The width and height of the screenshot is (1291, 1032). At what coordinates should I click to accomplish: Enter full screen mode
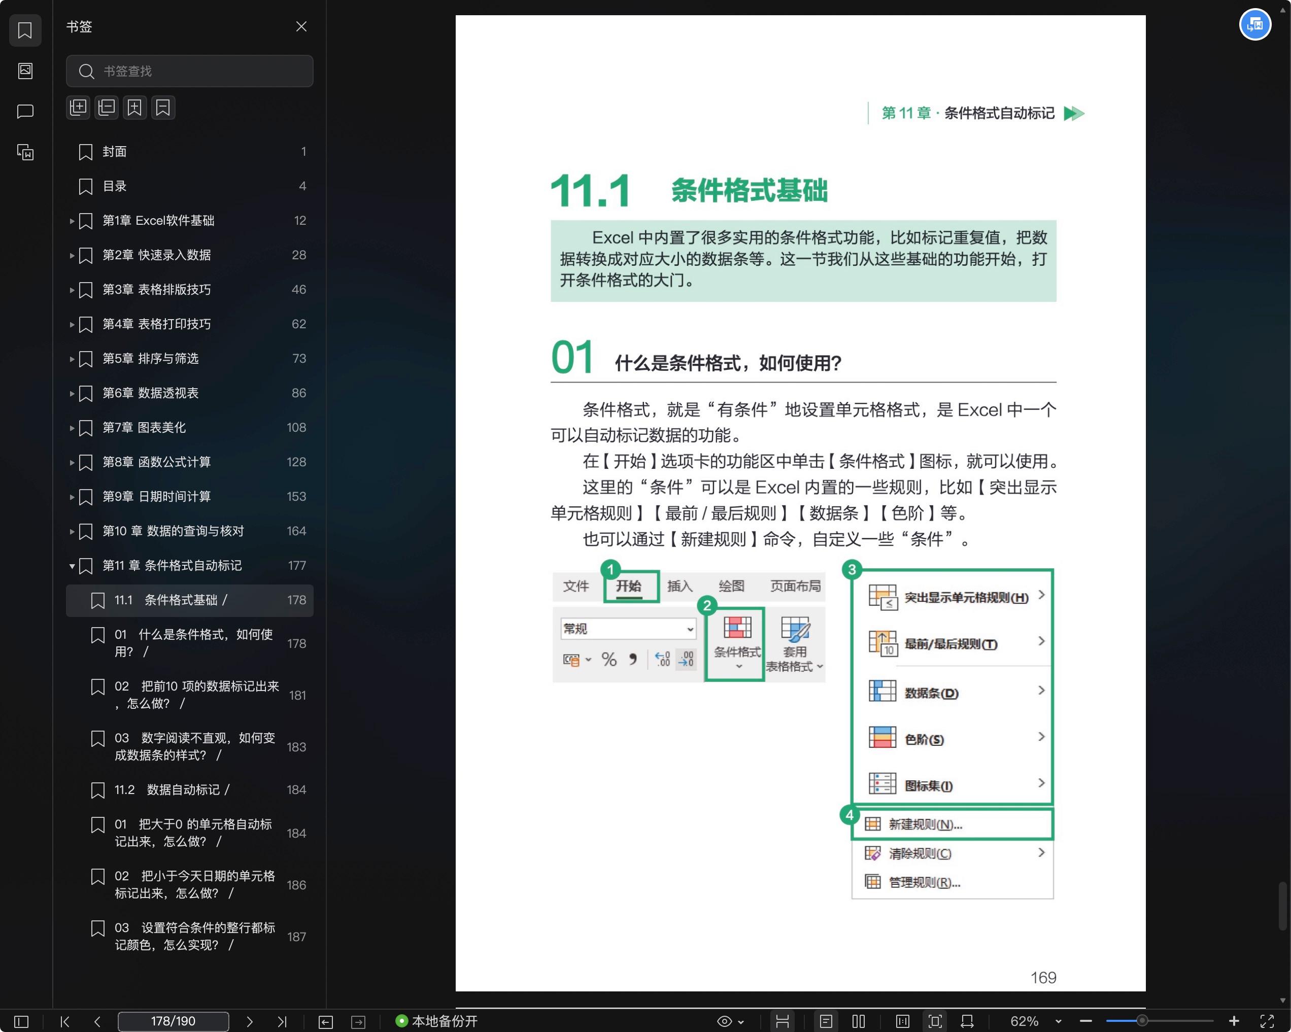(x=1267, y=1021)
